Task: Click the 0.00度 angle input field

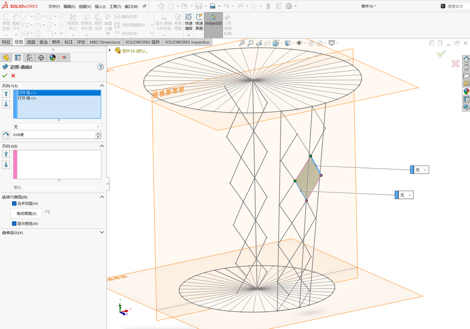Action: click(54, 135)
